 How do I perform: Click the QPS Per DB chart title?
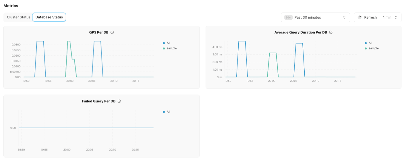[x=99, y=32]
